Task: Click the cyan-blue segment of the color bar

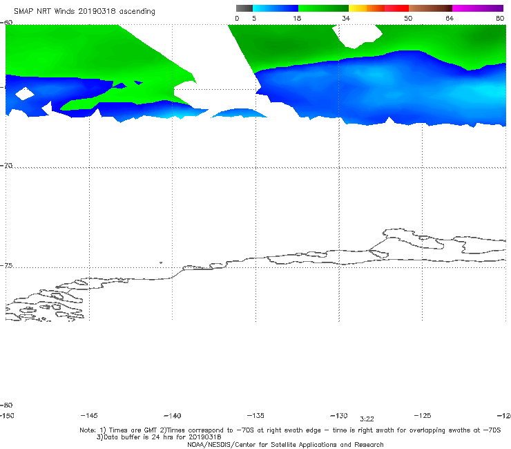Action: click(276, 8)
